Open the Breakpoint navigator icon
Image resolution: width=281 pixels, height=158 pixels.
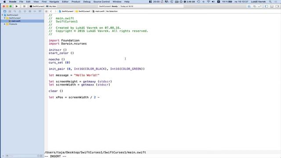pos(35,11)
